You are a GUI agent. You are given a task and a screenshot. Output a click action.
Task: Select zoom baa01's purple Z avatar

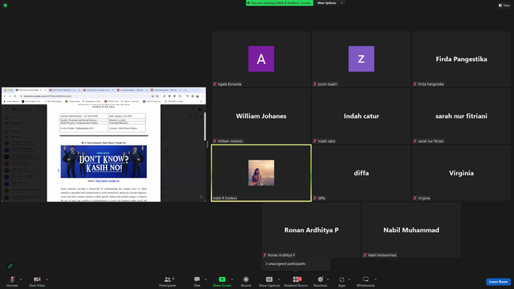tap(361, 59)
